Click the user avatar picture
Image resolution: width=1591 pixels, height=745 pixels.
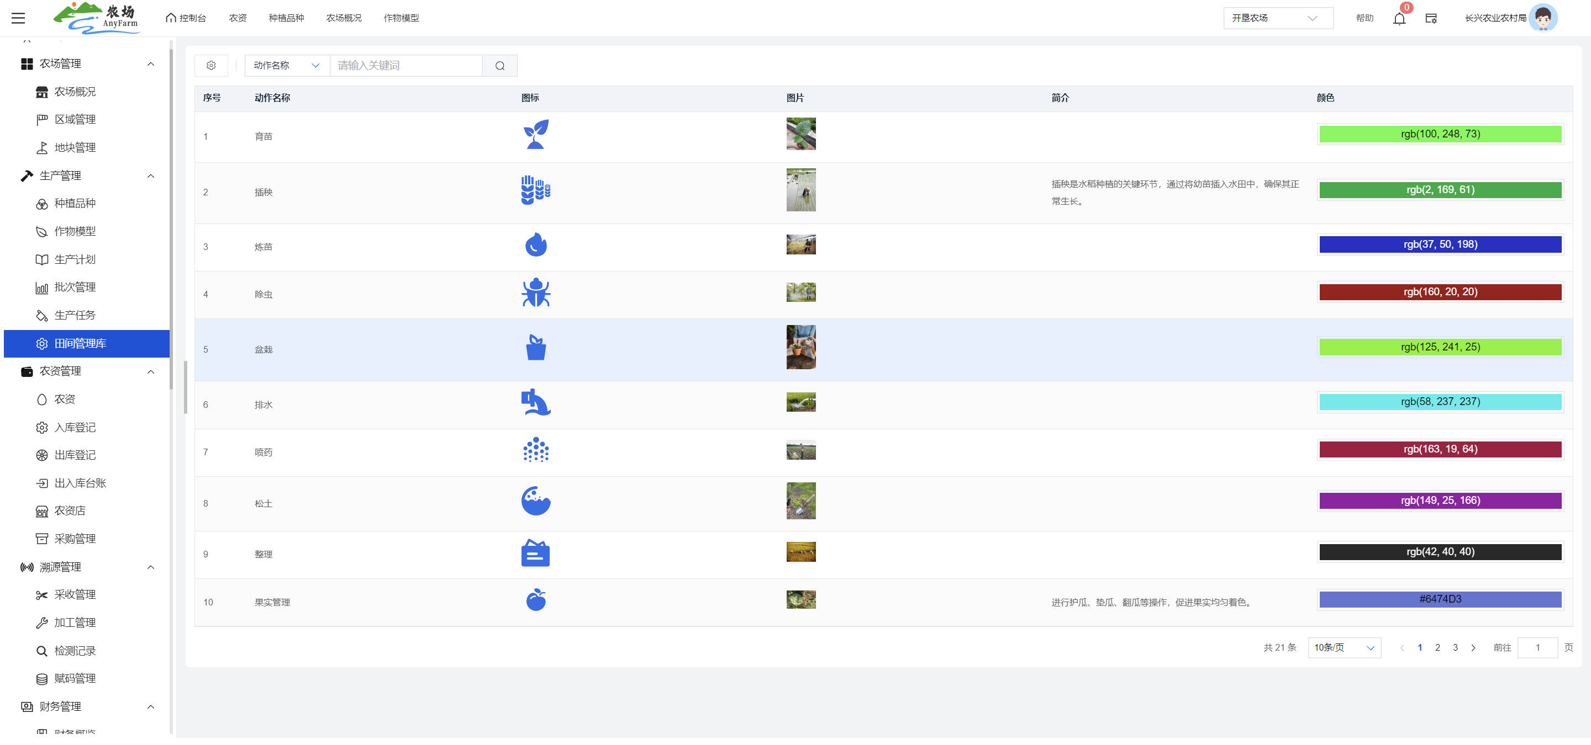(x=1543, y=18)
